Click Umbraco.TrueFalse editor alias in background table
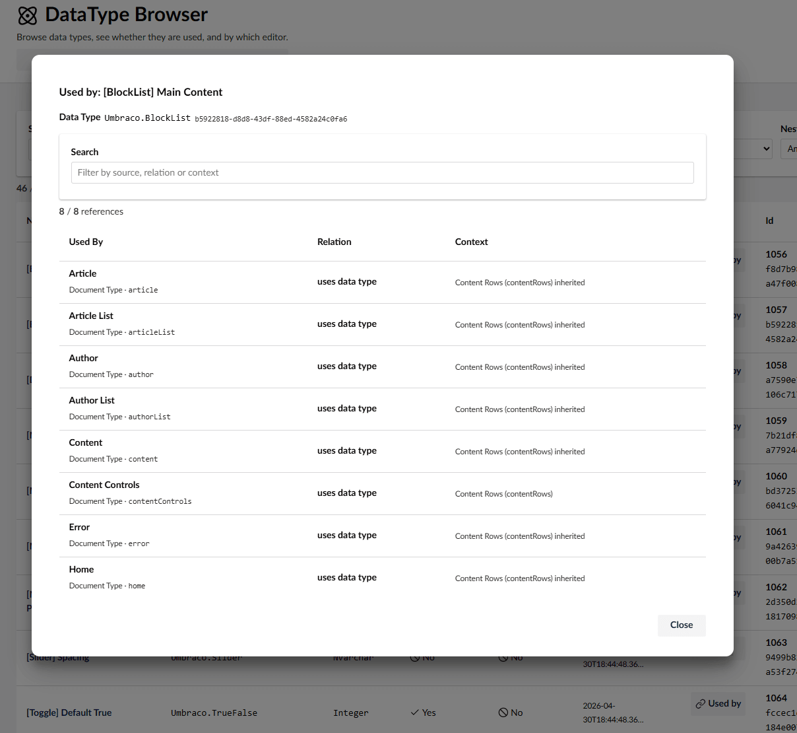Viewport: 797px width, 733px height. click(214, 713)
